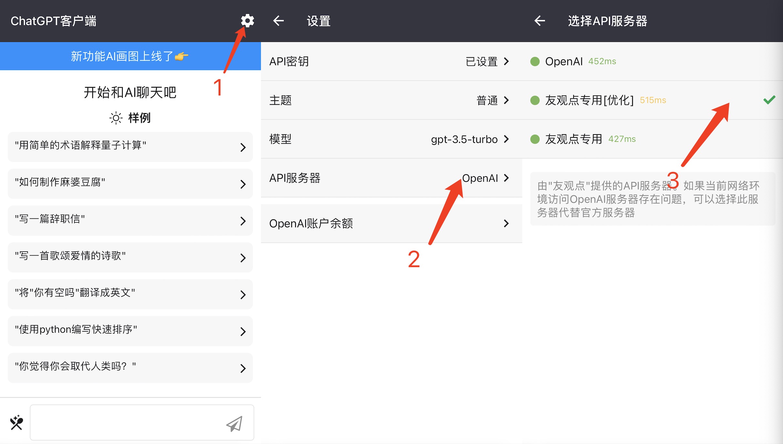783x444 pixels.
Task: Click the 已设置 status text
Action: [x=482, y=61]
